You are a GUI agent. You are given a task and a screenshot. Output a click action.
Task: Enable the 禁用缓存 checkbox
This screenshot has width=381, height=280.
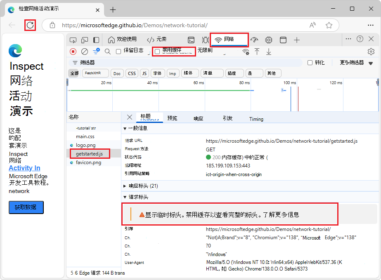coord(157,52)
